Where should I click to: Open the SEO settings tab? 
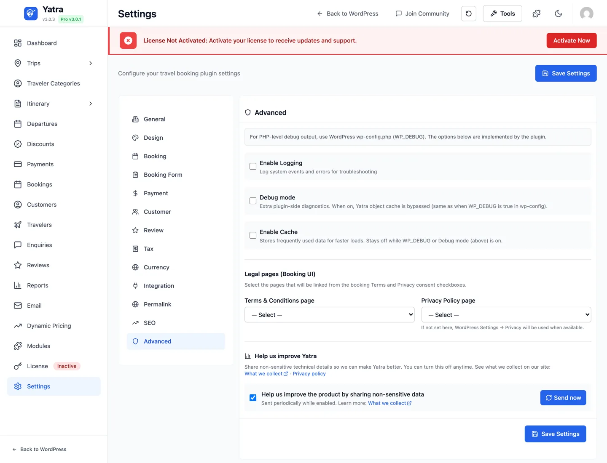click(x=176, y=323)
